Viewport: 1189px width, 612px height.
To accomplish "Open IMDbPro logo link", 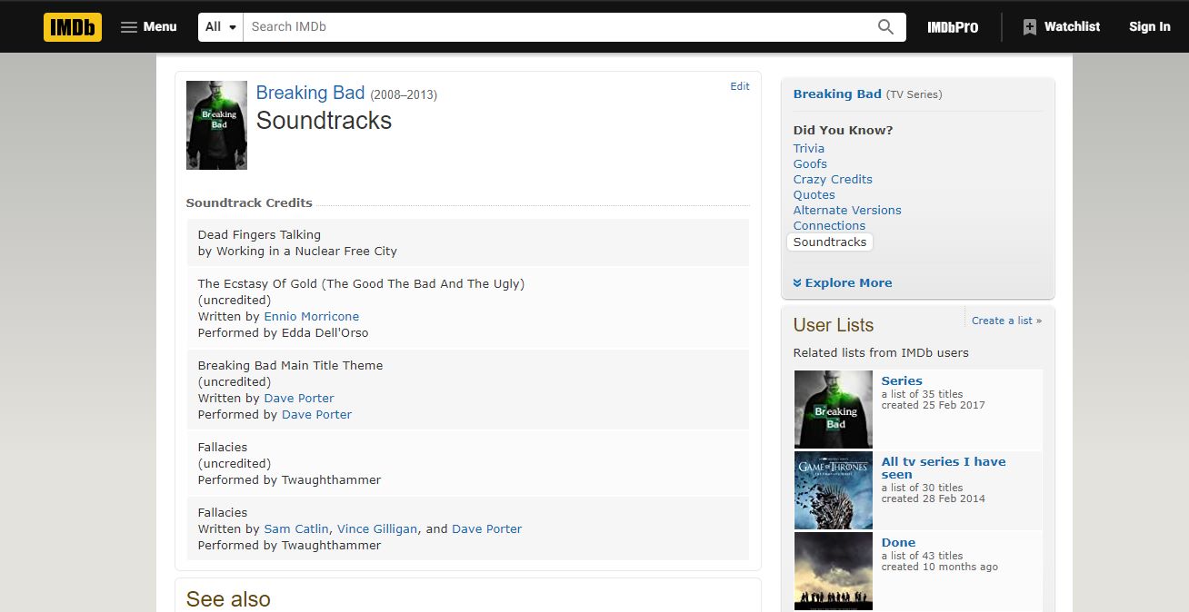I will (x=953, y=27).
